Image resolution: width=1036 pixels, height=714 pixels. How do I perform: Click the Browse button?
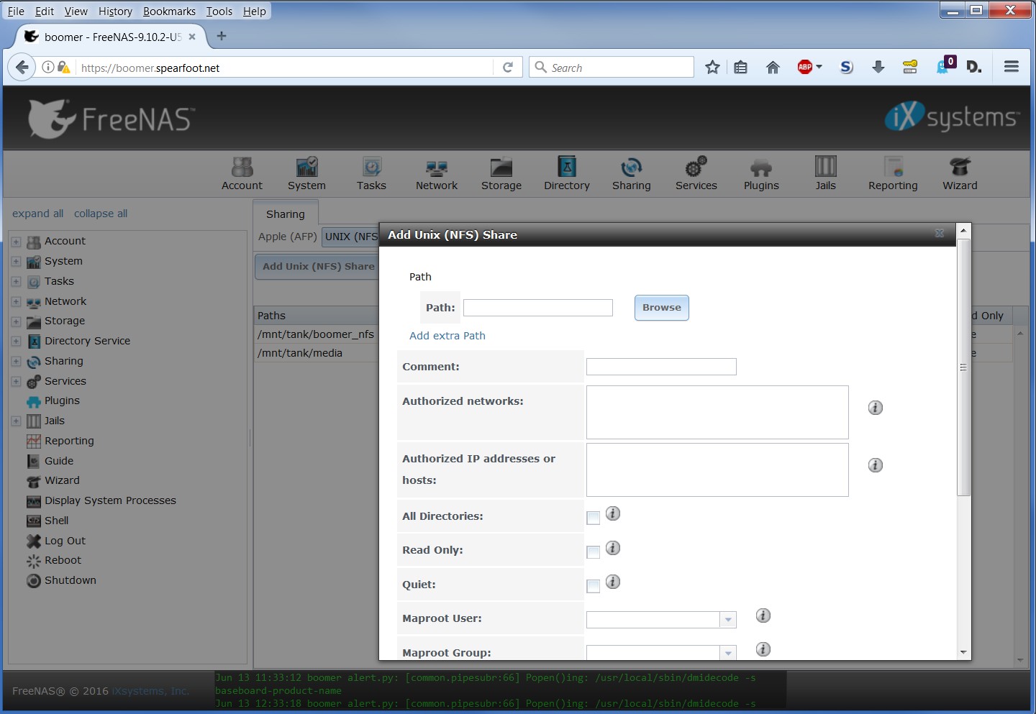(x=661, y=308)
